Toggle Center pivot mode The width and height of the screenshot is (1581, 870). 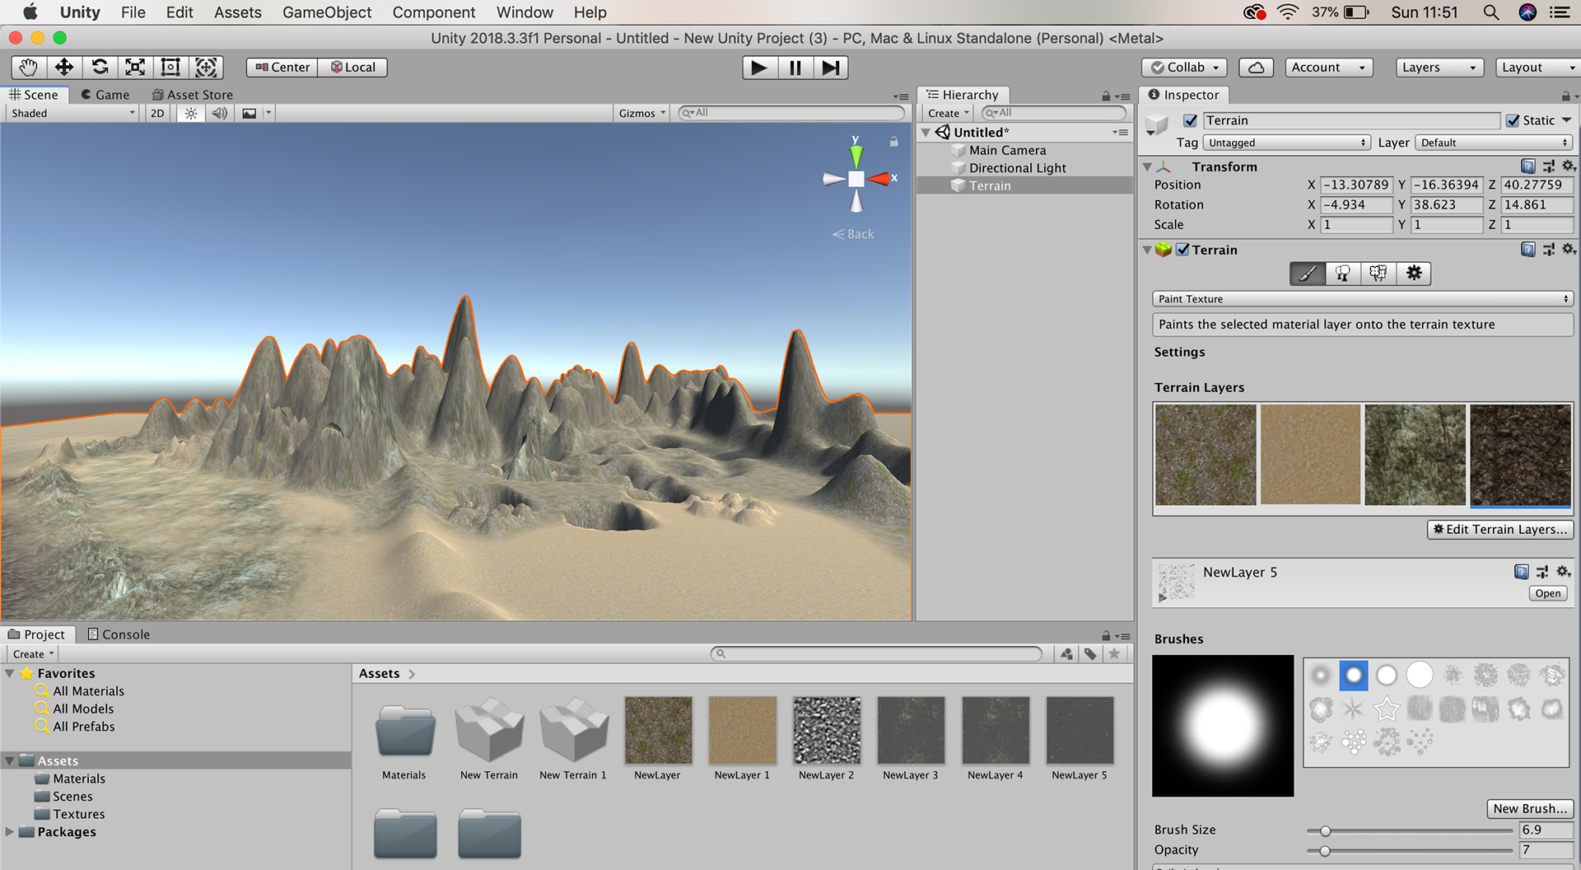[282, 68]
